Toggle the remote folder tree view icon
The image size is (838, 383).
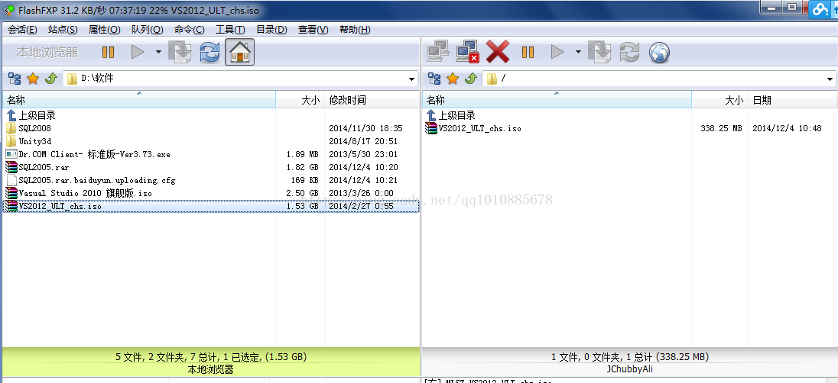pos(434,79)
